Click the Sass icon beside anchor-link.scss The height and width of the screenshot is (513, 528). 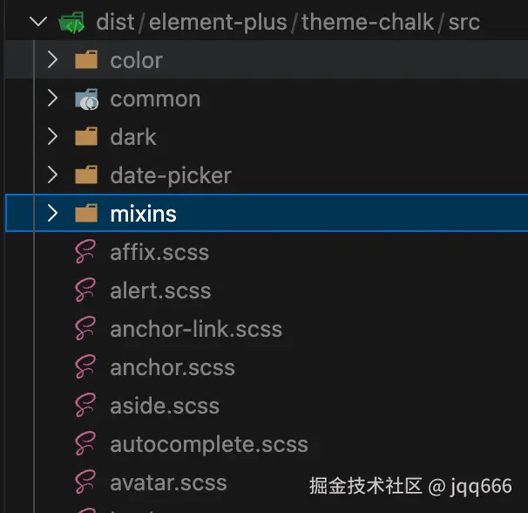point(85,329)
